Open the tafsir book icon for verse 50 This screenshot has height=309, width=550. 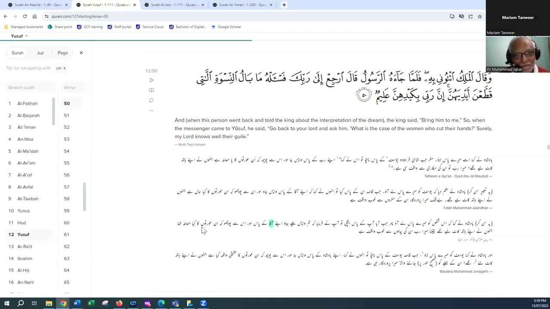coord(151,90)
